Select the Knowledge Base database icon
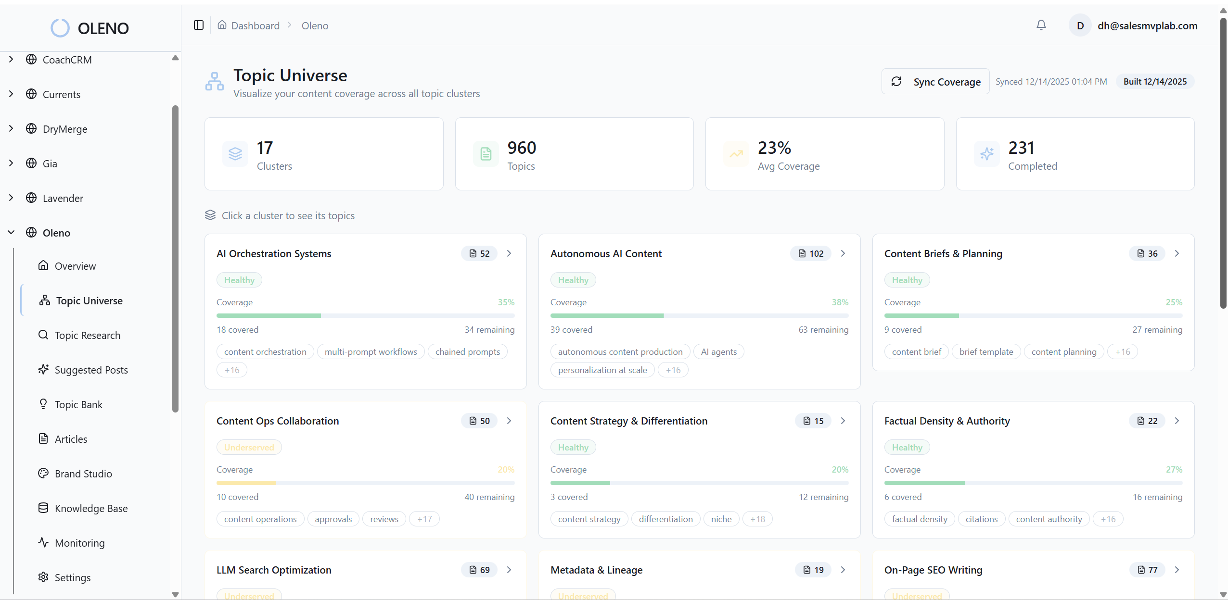 click(44, 508)
